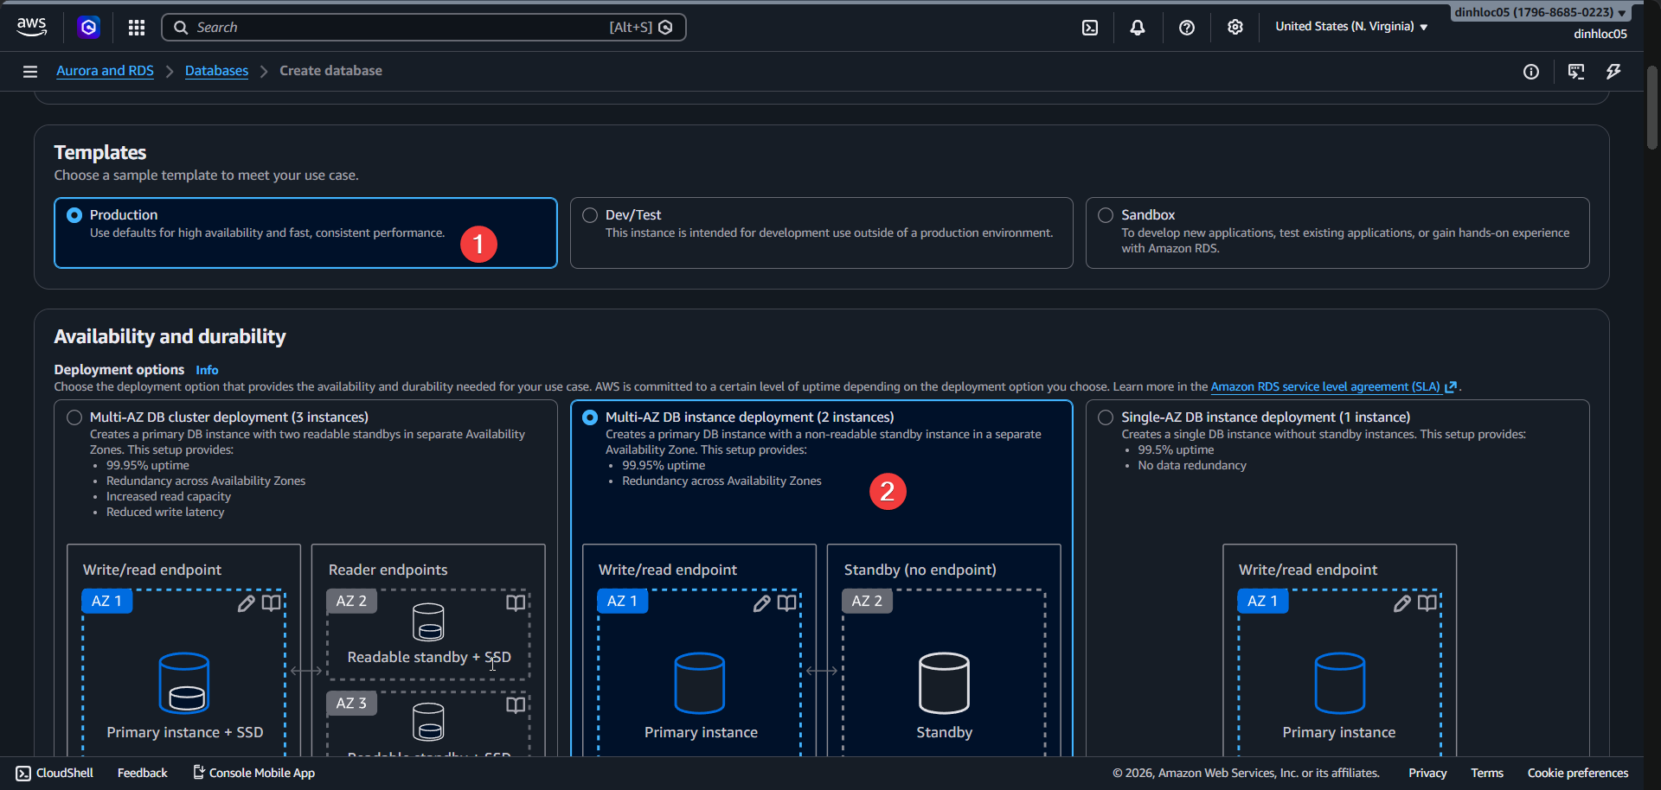Navigate to Databases via the breadcrumb link
Viewport: 1661px width, 790px height.
click(x=216, y=70)
